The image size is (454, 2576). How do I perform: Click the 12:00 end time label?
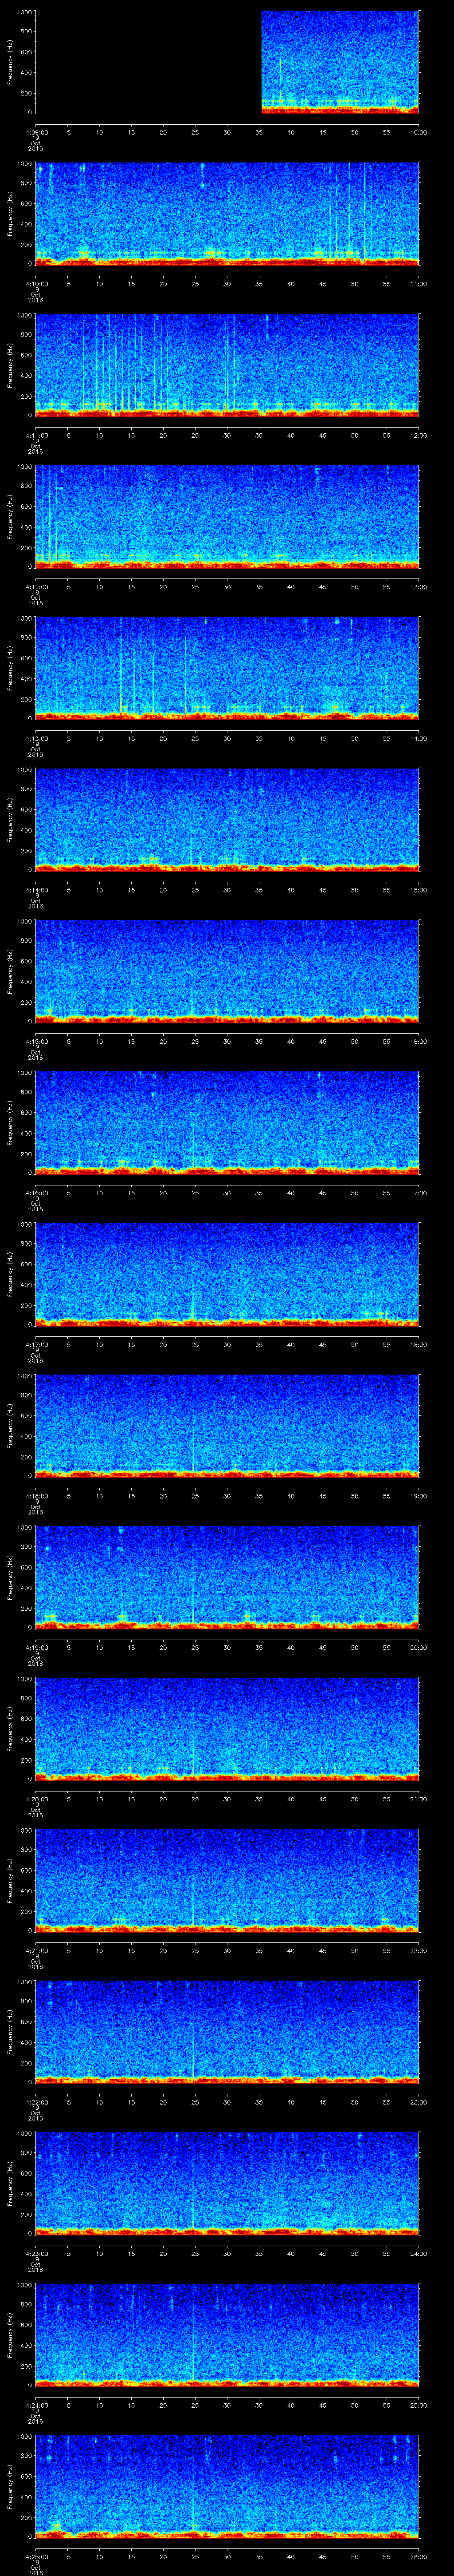click(418, 435)
